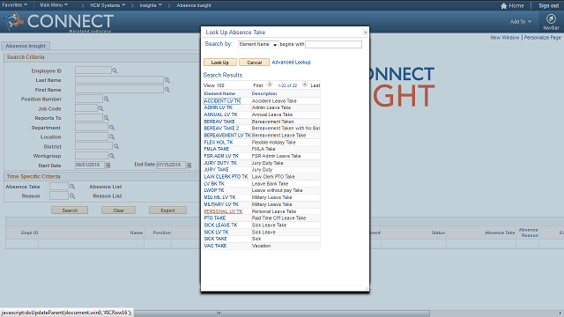Select BEREAV TAKE 2 element
This screenshot has width=564, height=317.
click(x=221, y=129)
